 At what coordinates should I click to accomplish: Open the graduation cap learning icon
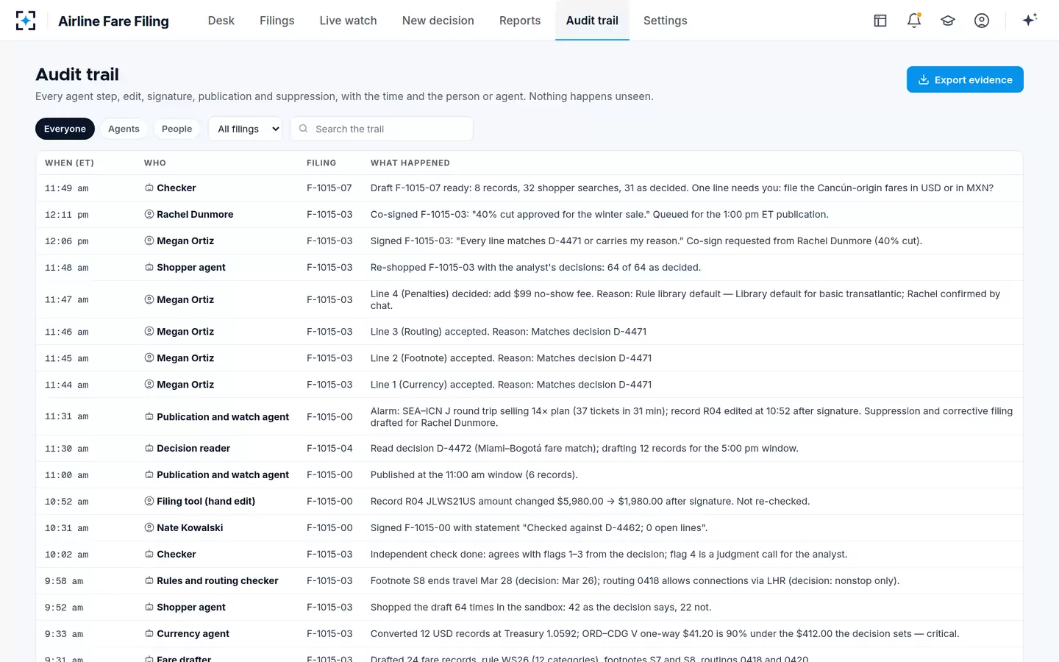click(x=948, y=21)
